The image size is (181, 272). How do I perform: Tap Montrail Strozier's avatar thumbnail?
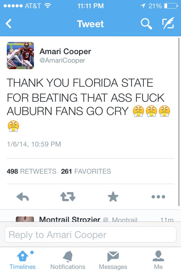25,219
